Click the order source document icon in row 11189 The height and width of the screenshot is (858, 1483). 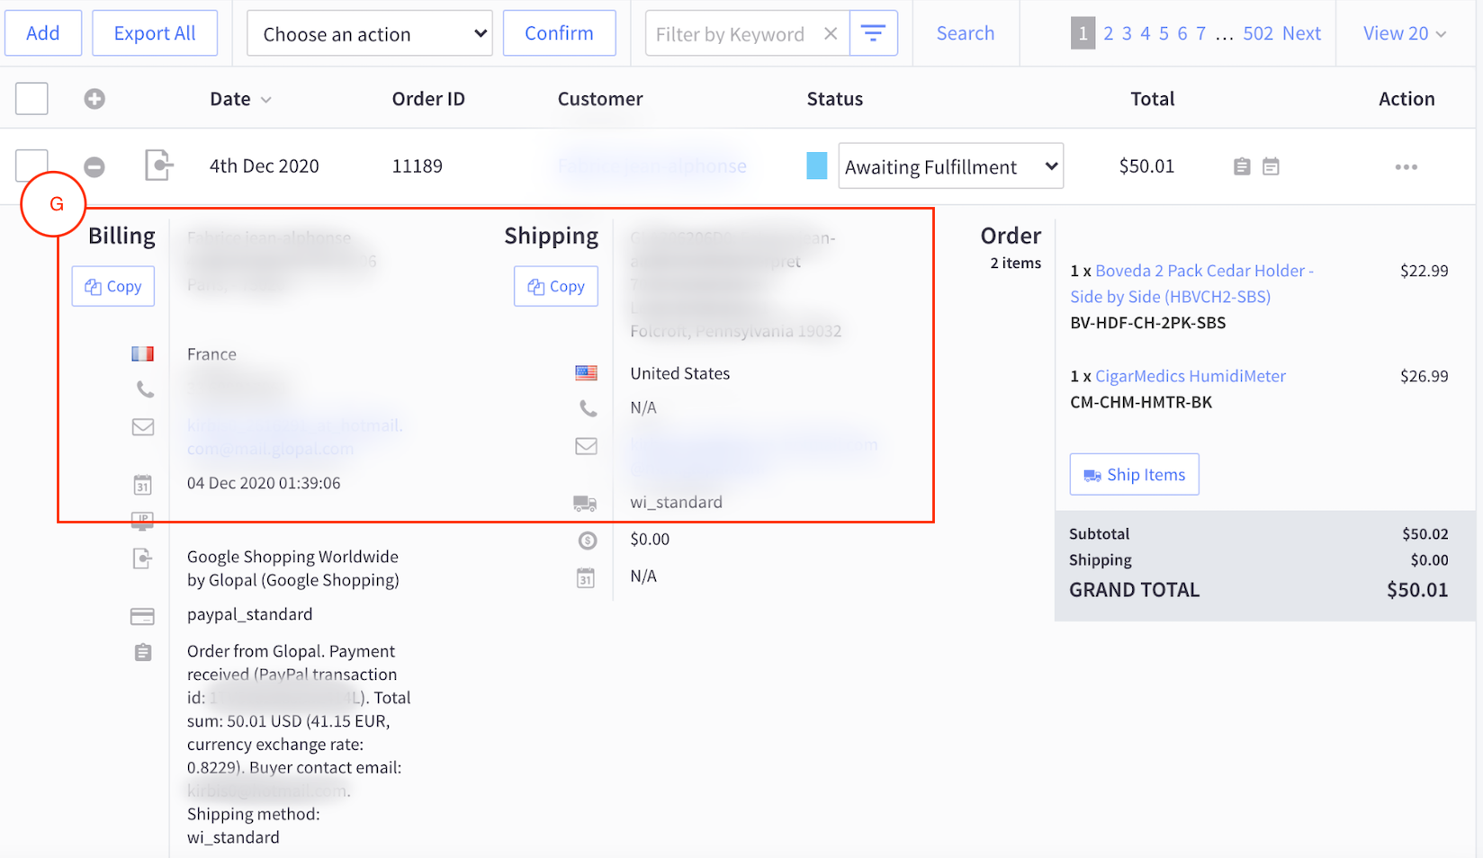click(x=158, y=165)
